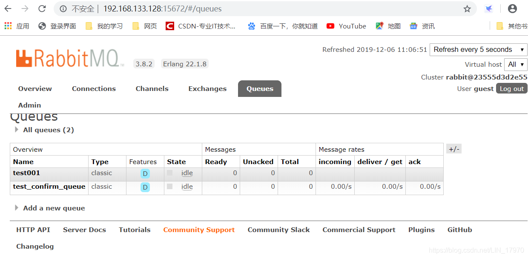The image size is (528, 258).
Task: Click the browser back arrow
Action: tap(9, 9)
